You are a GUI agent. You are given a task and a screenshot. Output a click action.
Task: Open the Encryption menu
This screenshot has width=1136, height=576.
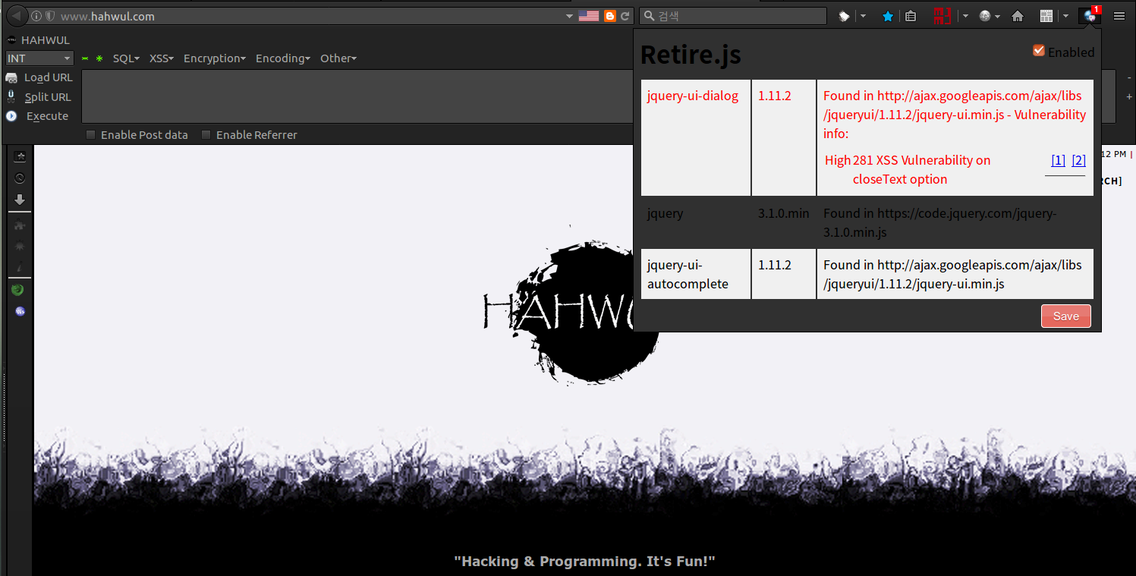(x=215, y=58)
